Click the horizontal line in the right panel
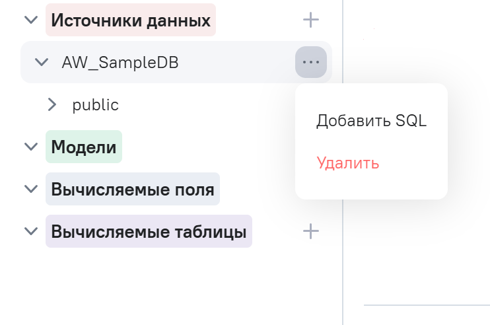This screenshot has width=490, height=325. click(x=426, y=305)
